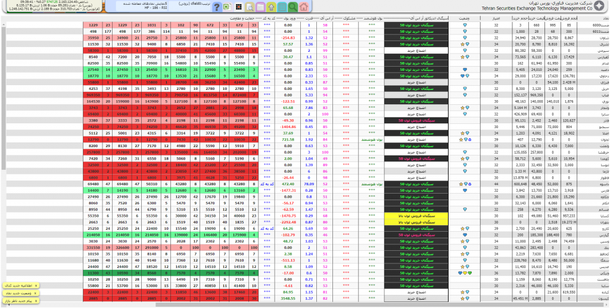610x308 pixels.
Task: Click the up arrow toolbar icon
Action: click(272, 7)
